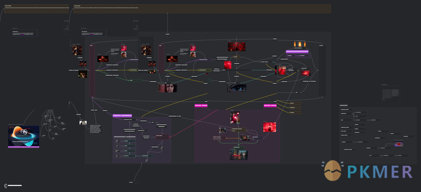421x192 pixels.
Task: Select the red mist figure image in magenta group
Action: [270, 127]
